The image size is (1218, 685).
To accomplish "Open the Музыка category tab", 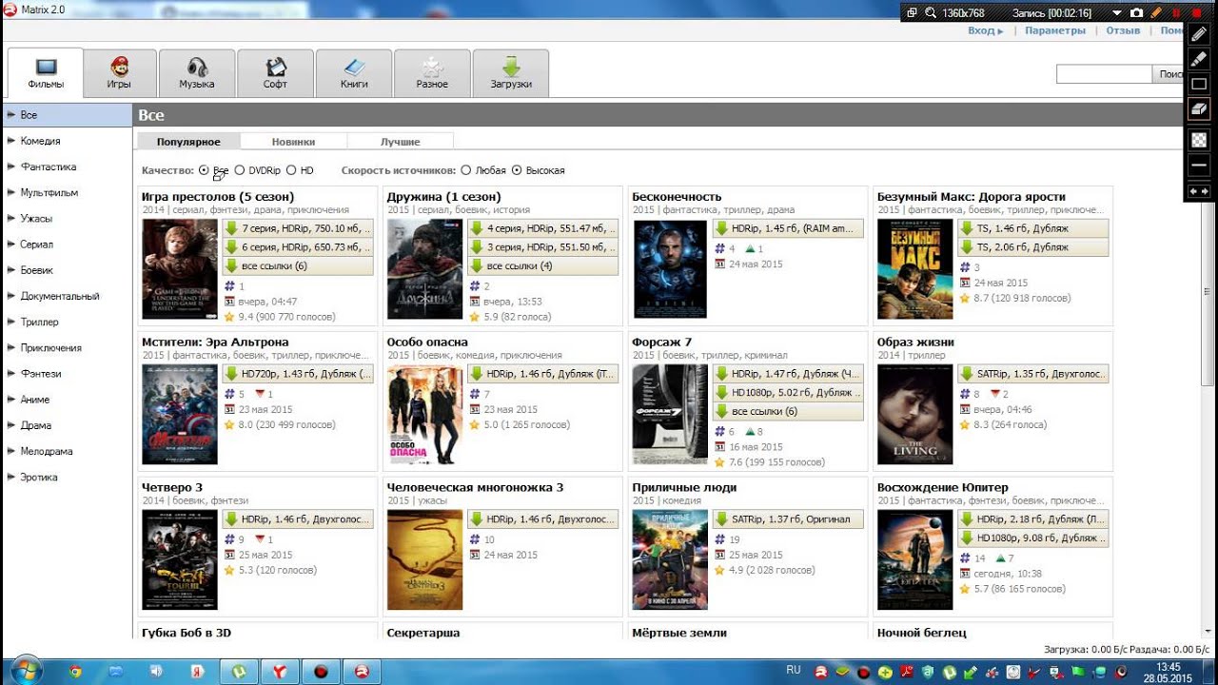I will click(197, 73).
